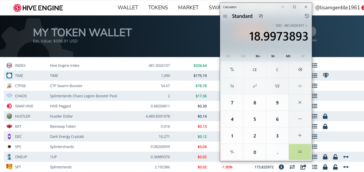Click the MS memory store button

coord(288,56)
